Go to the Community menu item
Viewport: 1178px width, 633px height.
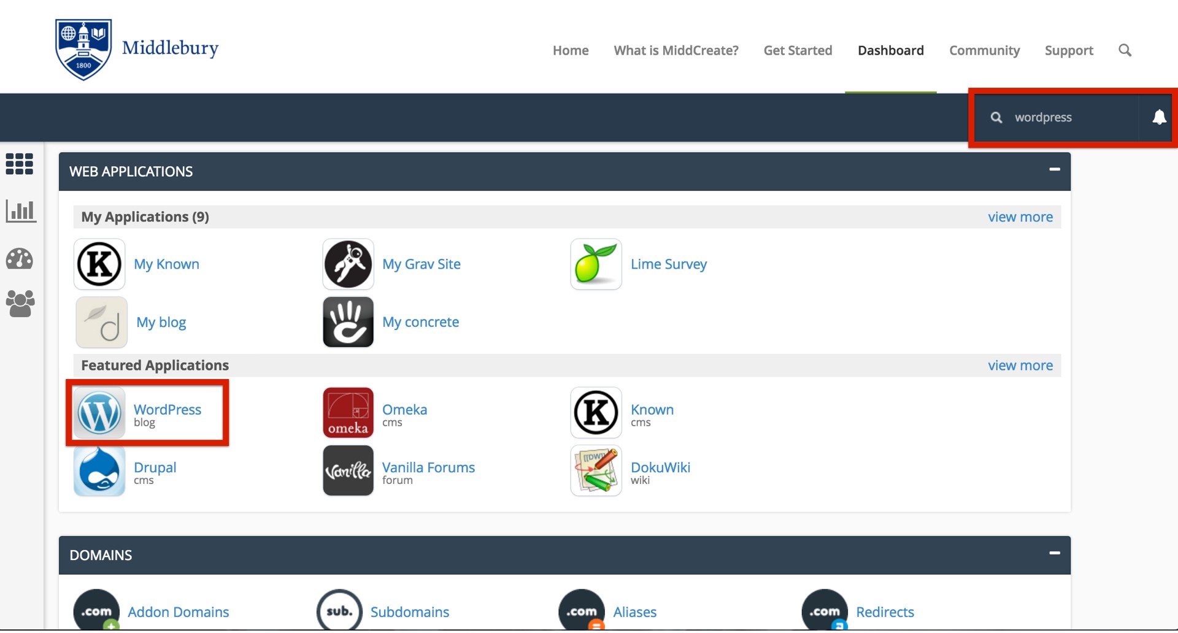pyautogui.click(x=984, y=51)
